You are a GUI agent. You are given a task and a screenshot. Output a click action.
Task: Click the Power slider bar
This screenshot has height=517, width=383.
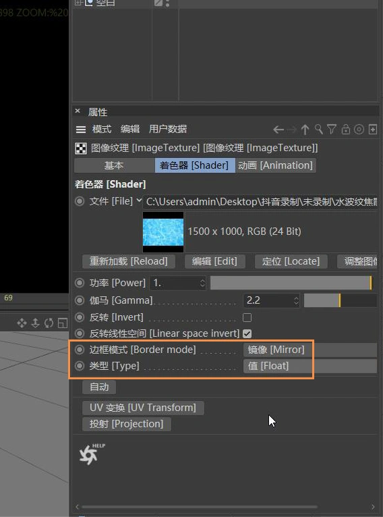click(x=291, y=283)
